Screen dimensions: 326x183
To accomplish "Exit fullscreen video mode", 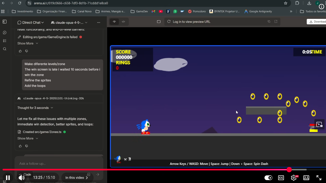I will pyautogui.click(x=319, y=178).
